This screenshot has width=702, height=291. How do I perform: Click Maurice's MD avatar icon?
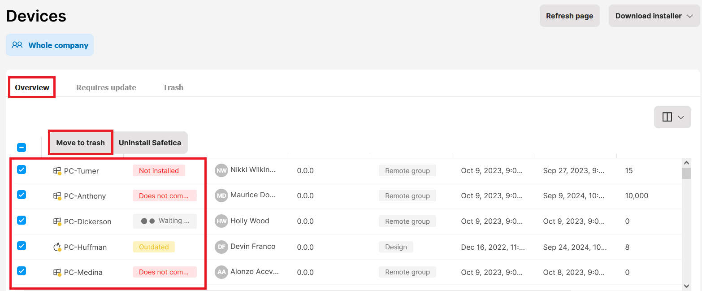pos(221,195)
